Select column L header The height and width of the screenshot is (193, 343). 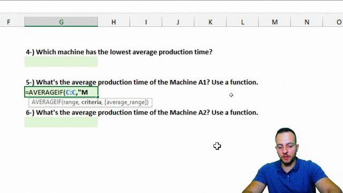[242, 22]
